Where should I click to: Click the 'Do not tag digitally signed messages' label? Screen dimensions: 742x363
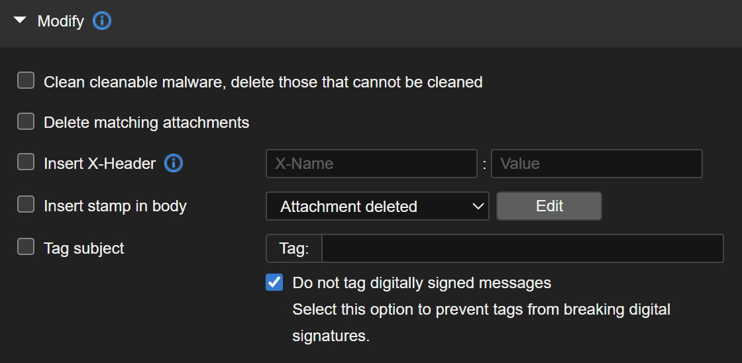[x=421, y=283]
